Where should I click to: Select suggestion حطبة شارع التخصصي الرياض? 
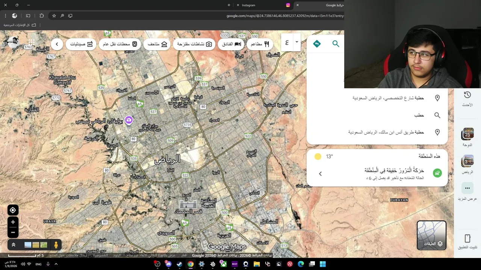pos(377,98)
